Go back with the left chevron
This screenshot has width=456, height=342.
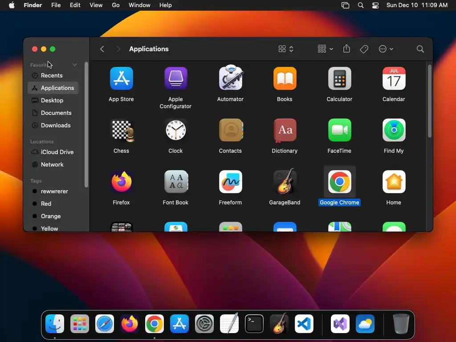102,49
